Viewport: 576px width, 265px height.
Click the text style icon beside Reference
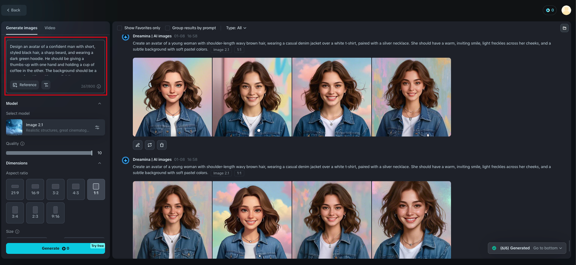tap(46, 85)
